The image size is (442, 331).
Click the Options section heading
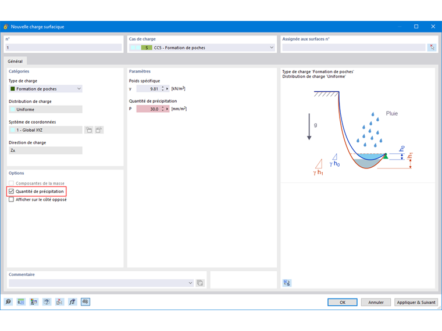click(x=16, y=173)
